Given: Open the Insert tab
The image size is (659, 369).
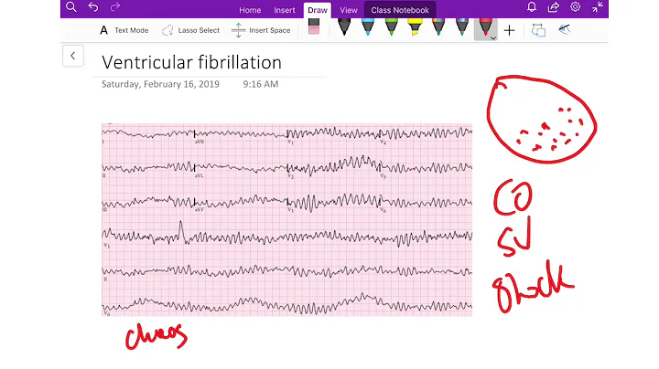Looking at the screenshot, I should (285, 10).
